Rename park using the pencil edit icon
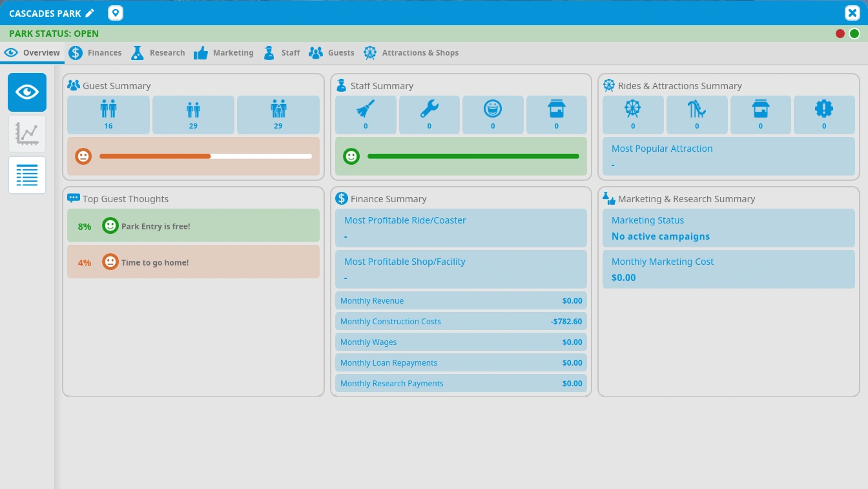The height and width of the screenshot is (489, 868). [90, 13]
